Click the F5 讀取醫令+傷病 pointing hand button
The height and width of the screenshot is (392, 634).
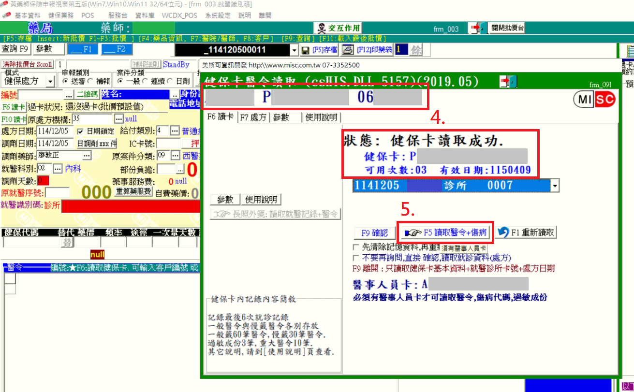444,233
